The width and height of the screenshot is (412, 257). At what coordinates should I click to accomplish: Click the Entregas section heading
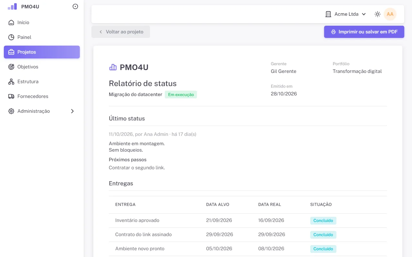point(121,184)
